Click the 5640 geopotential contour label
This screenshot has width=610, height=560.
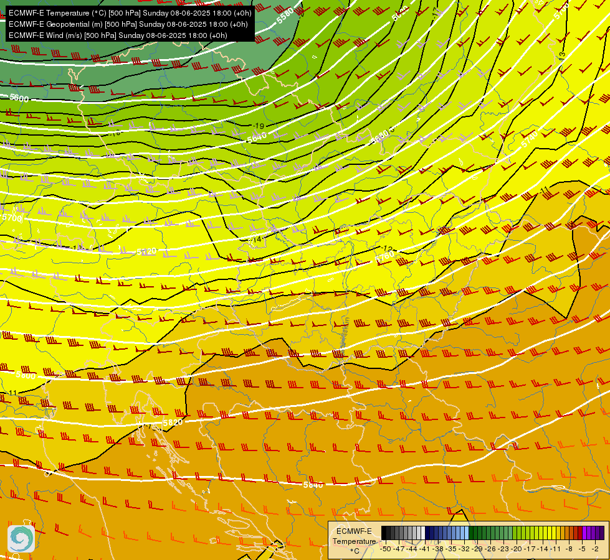tap(257, 137)
